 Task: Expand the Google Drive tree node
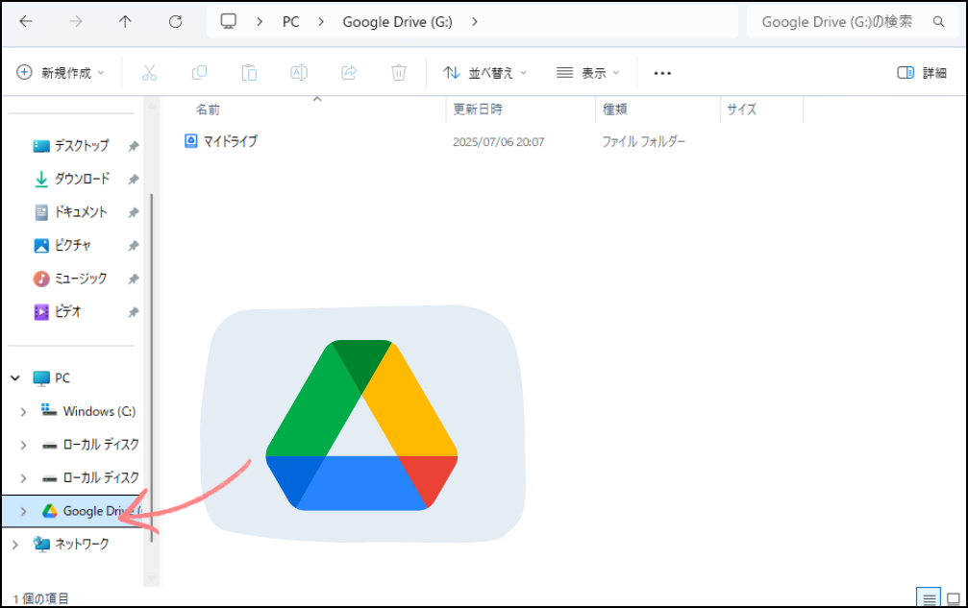point(23,511)
